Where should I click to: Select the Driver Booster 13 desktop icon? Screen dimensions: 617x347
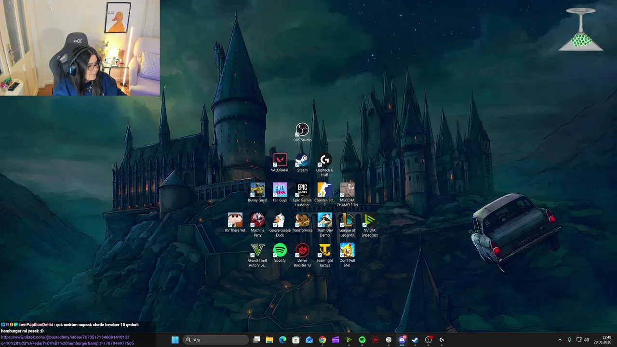(x=302, y=255)
